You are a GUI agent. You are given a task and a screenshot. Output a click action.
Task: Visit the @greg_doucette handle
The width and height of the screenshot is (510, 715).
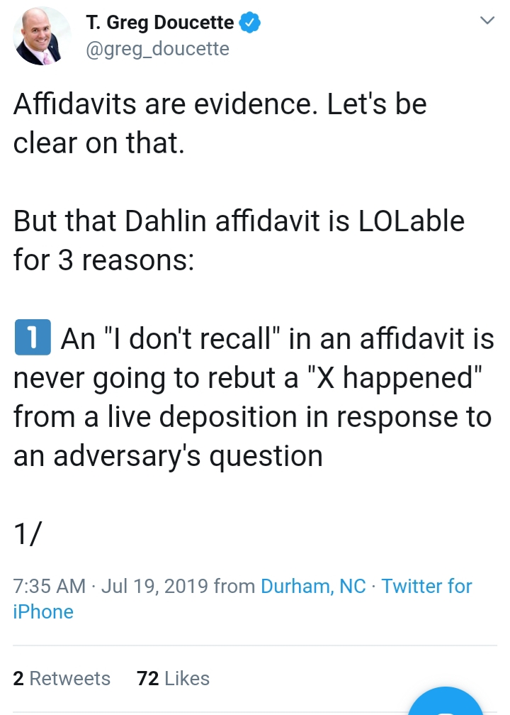[157, 49]
